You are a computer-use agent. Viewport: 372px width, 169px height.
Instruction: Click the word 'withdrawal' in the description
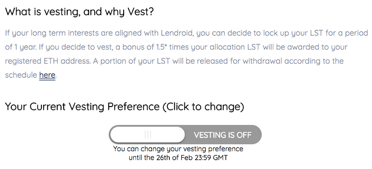(x=262, y=61)
